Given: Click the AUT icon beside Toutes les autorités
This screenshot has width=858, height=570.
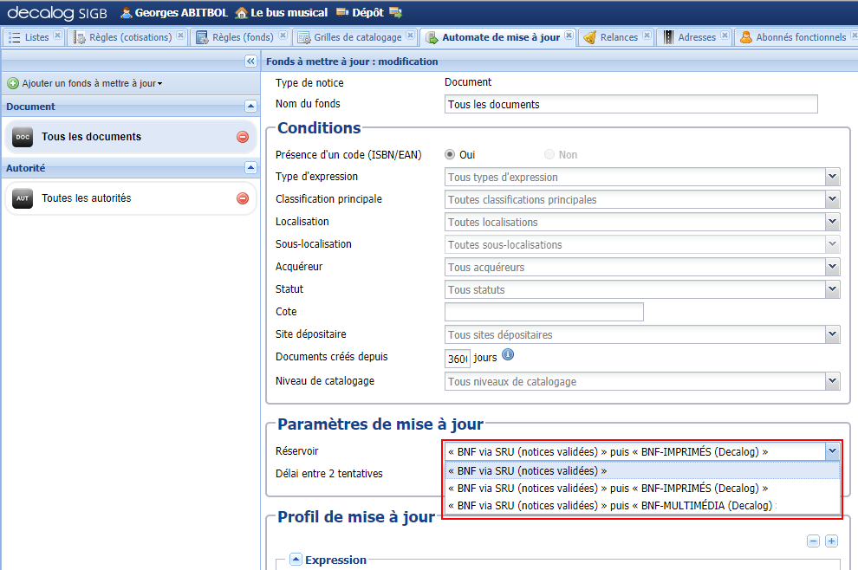Looking at the screenshot, I should click(x=23, y=198).
